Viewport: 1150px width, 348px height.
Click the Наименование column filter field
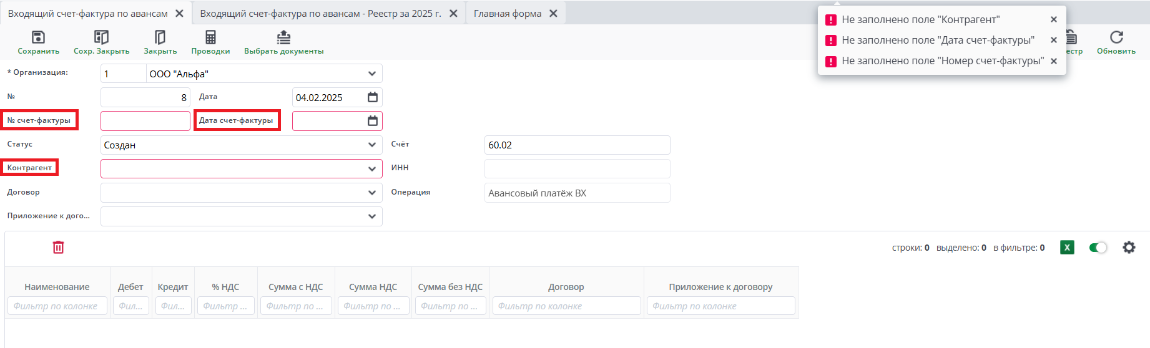coord(57,306)
